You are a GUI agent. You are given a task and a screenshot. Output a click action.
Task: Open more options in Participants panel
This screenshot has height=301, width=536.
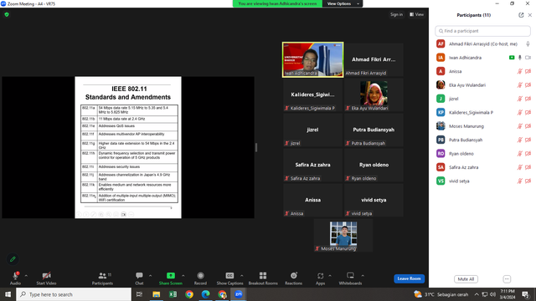tap(507, 279)
